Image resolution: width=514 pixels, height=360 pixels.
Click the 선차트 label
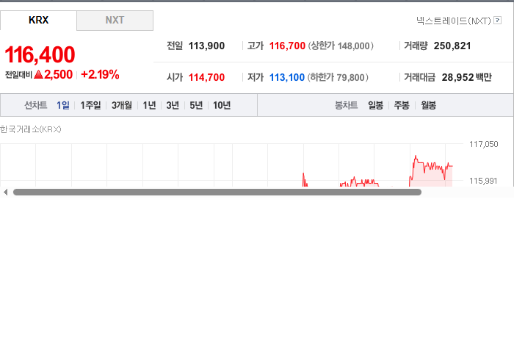[x=36, y=105]
